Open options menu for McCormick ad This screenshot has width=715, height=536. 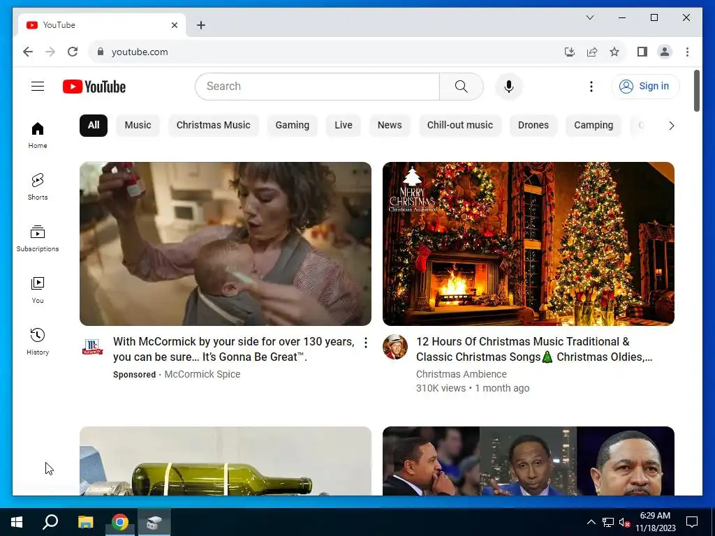366,343
